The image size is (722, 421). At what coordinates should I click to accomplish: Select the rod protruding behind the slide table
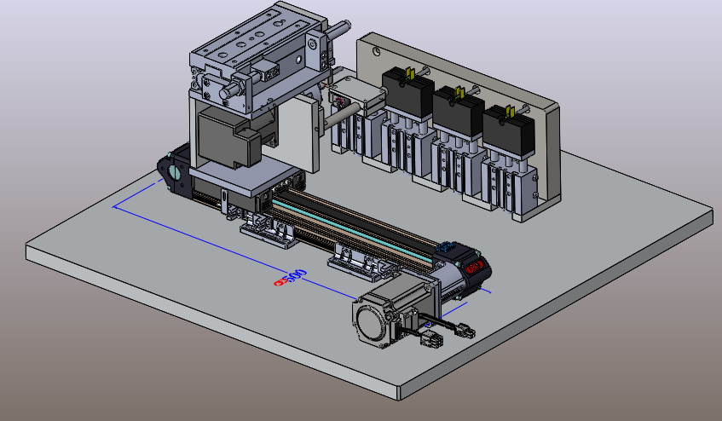(x=338, y=30)
